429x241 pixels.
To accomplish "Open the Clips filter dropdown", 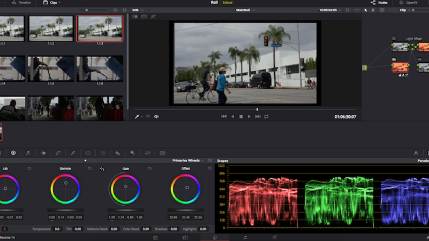I will pyautogui.click(x=52, y=3).
